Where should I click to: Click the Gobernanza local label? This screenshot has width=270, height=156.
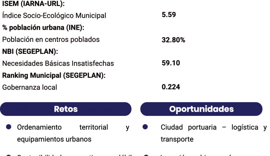click(x=29, y=87)
